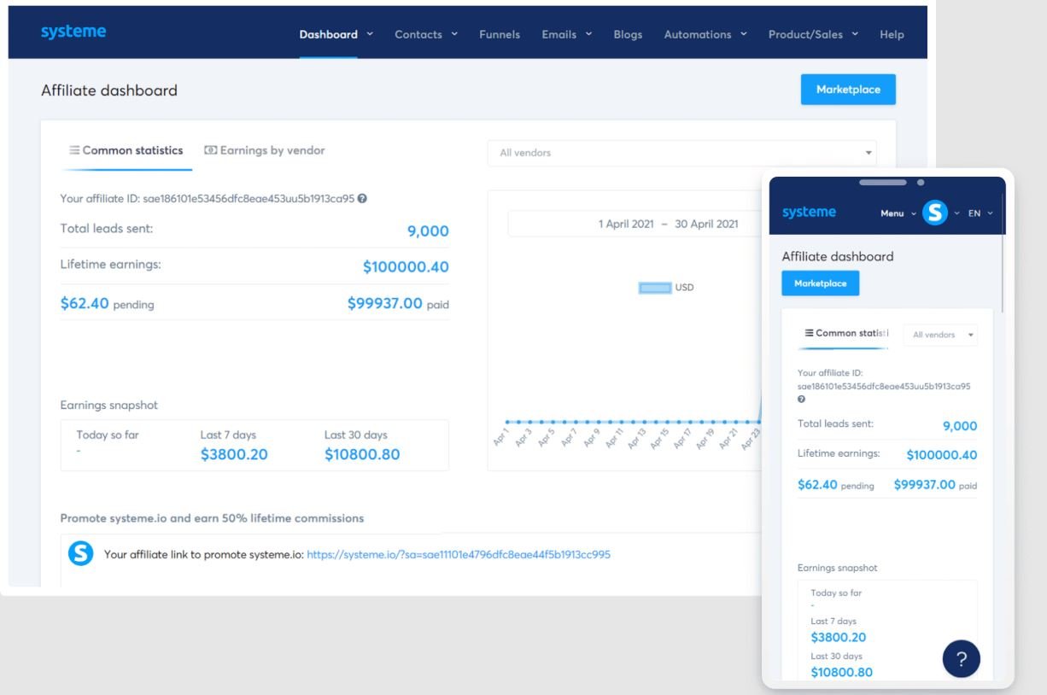Click the desktop lifetime earnings $100000.40
Viewport: 1047px width, 695px height.
coord(406,266)
